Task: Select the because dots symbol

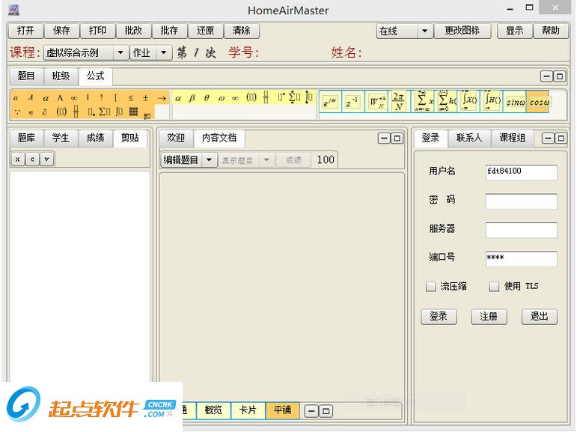Action: coord(16,112)
